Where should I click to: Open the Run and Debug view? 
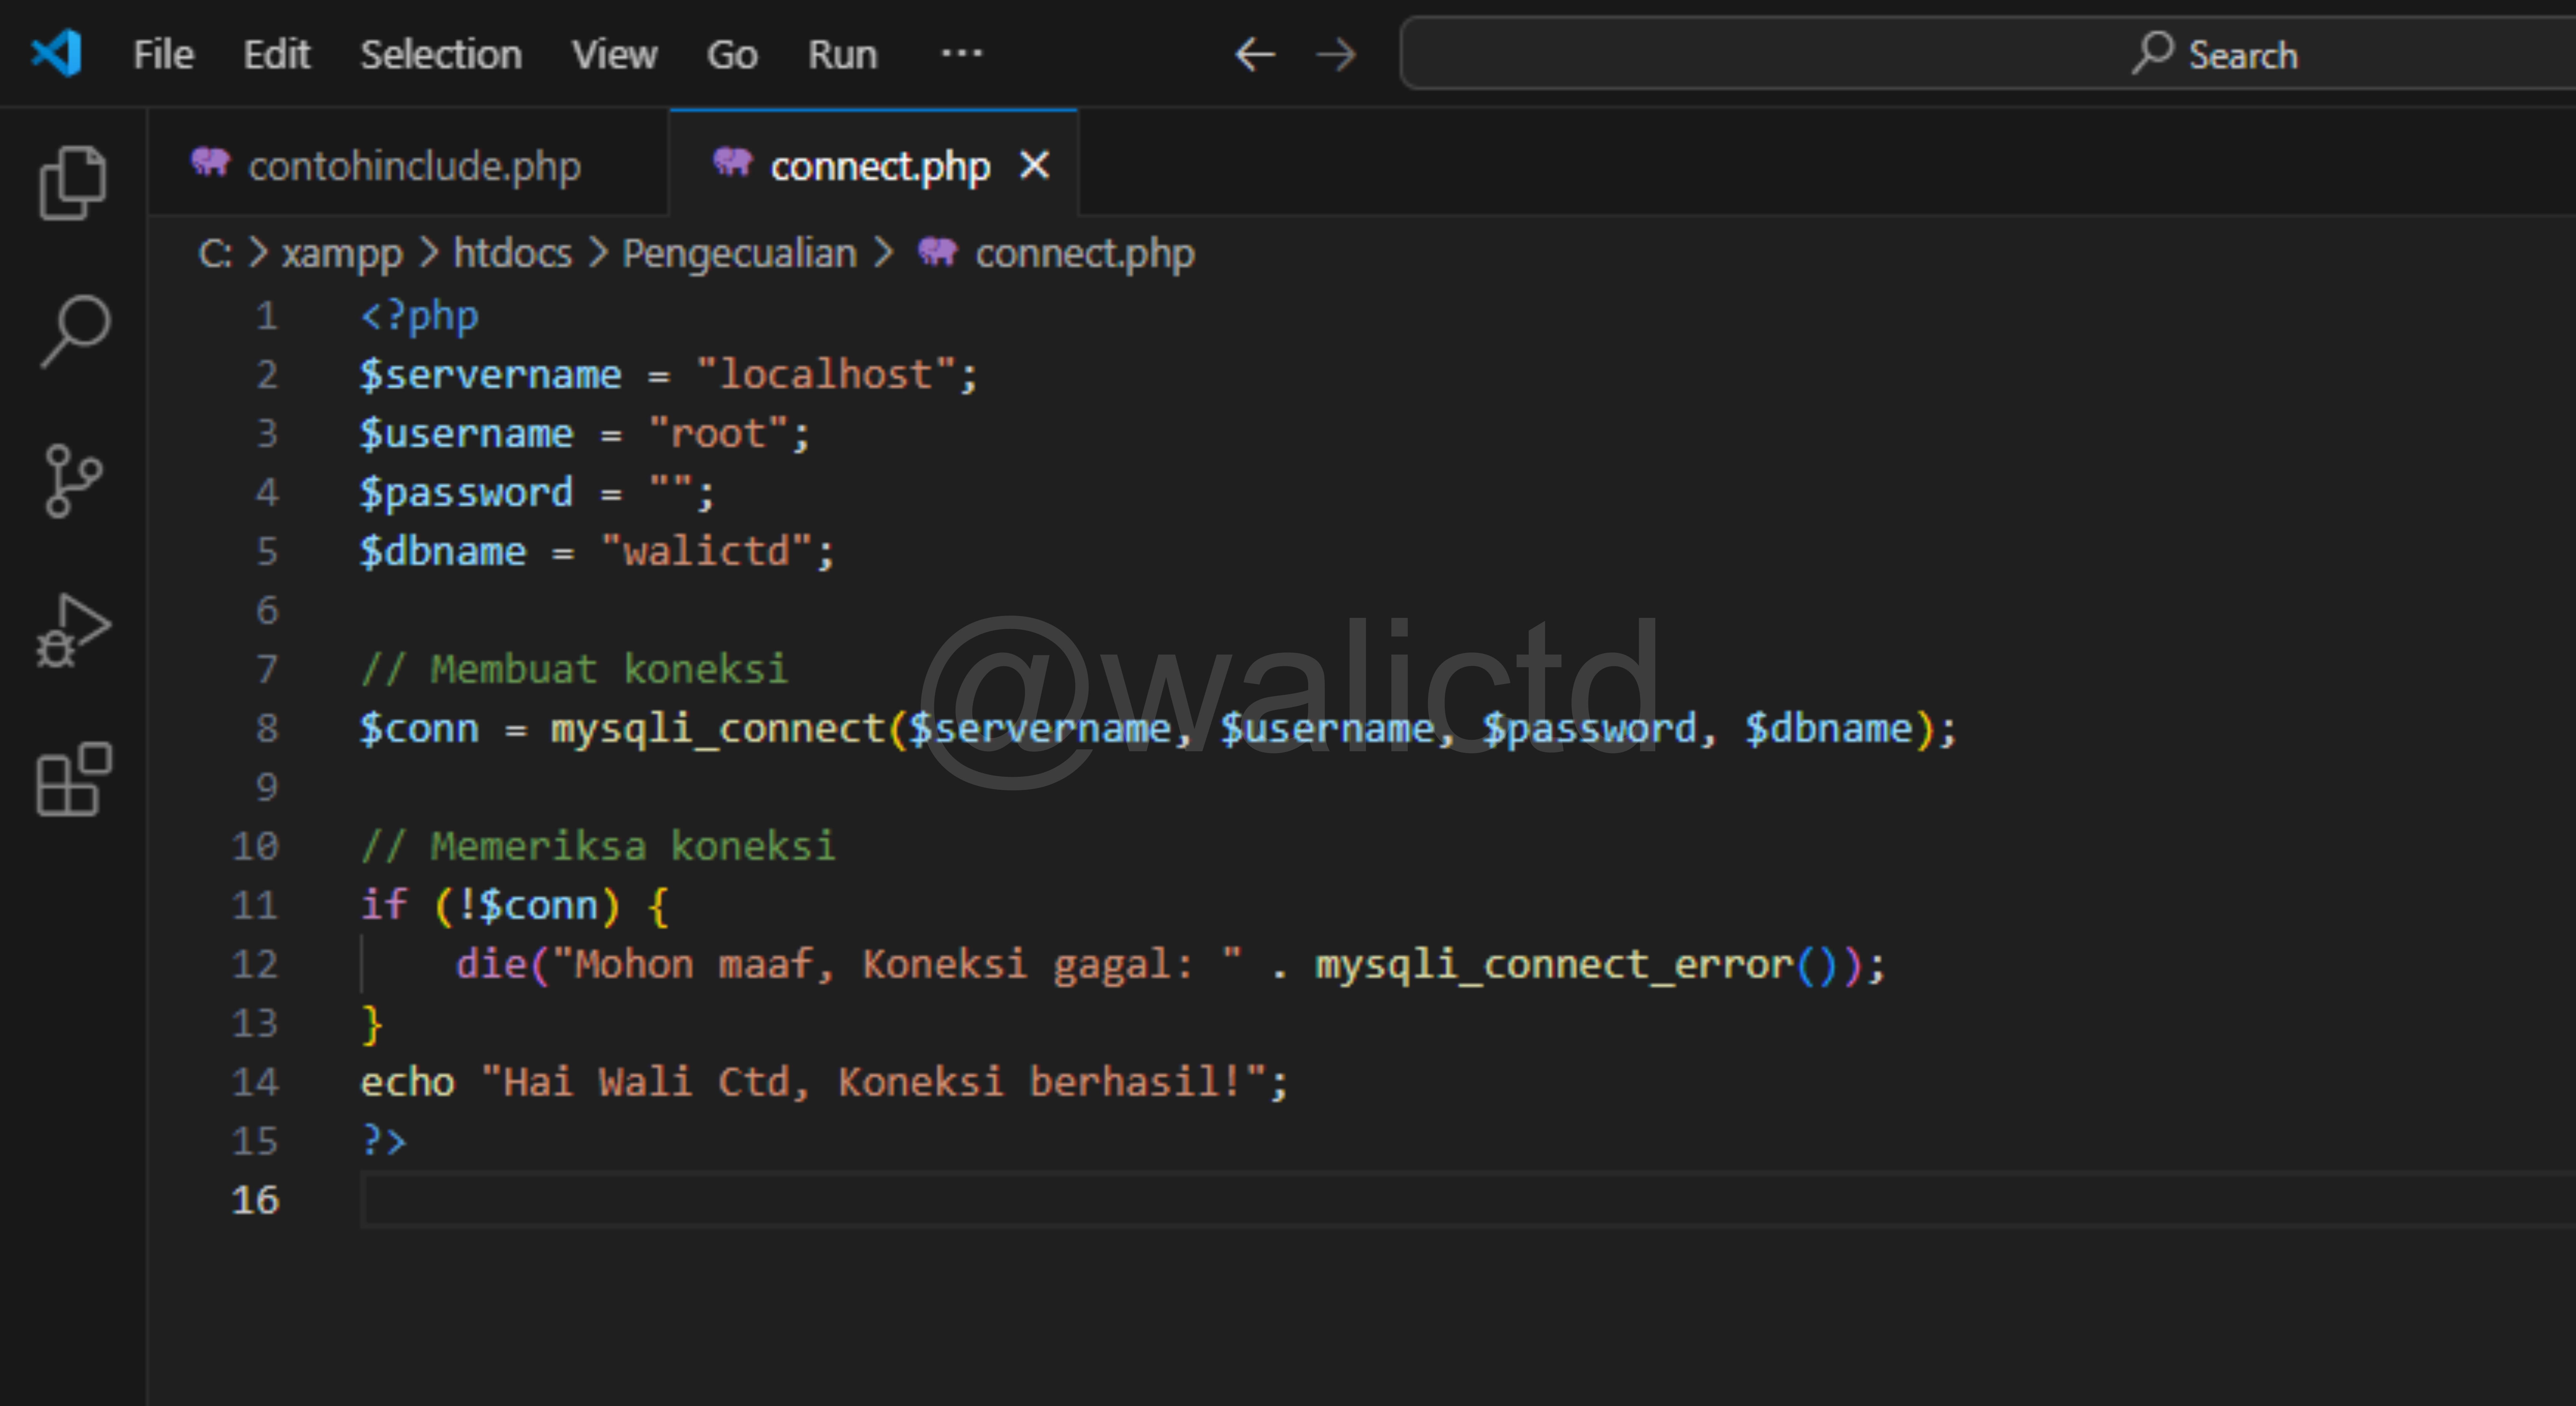[72, 631]
